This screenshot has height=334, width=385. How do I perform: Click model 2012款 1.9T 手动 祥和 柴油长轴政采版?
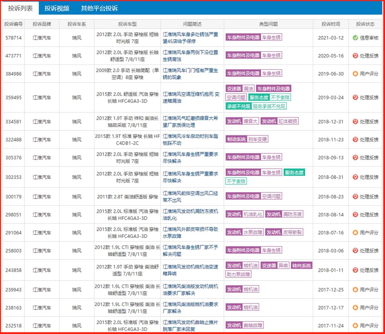click(x=127, y=122)
